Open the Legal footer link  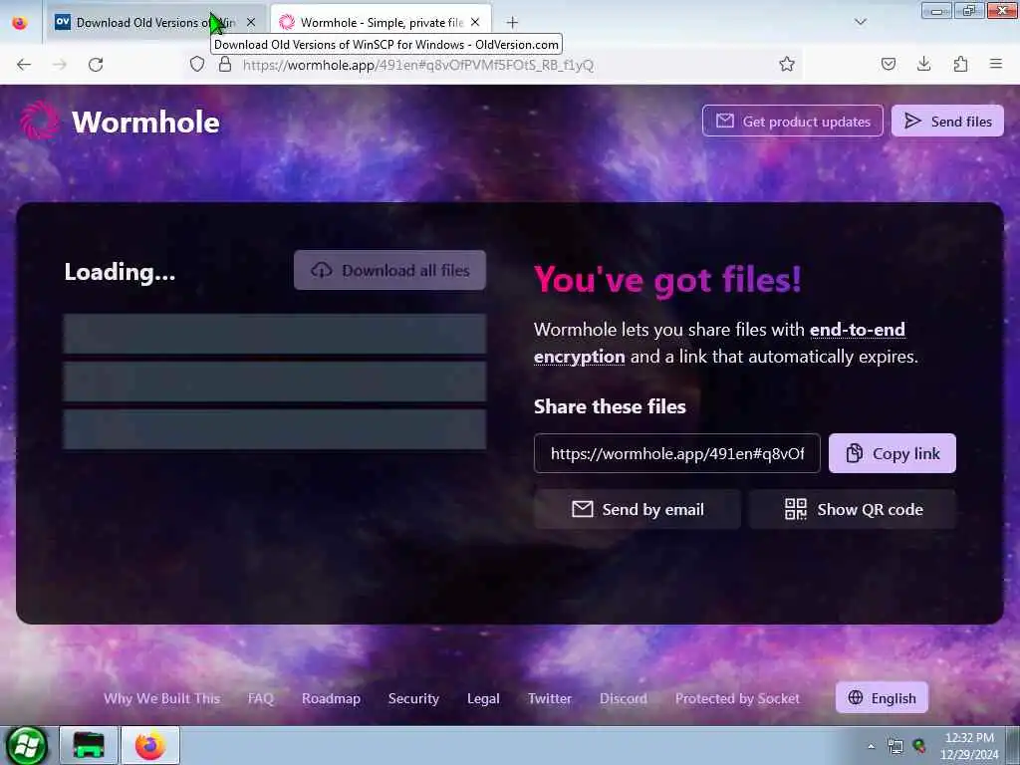tap(483, 698)
